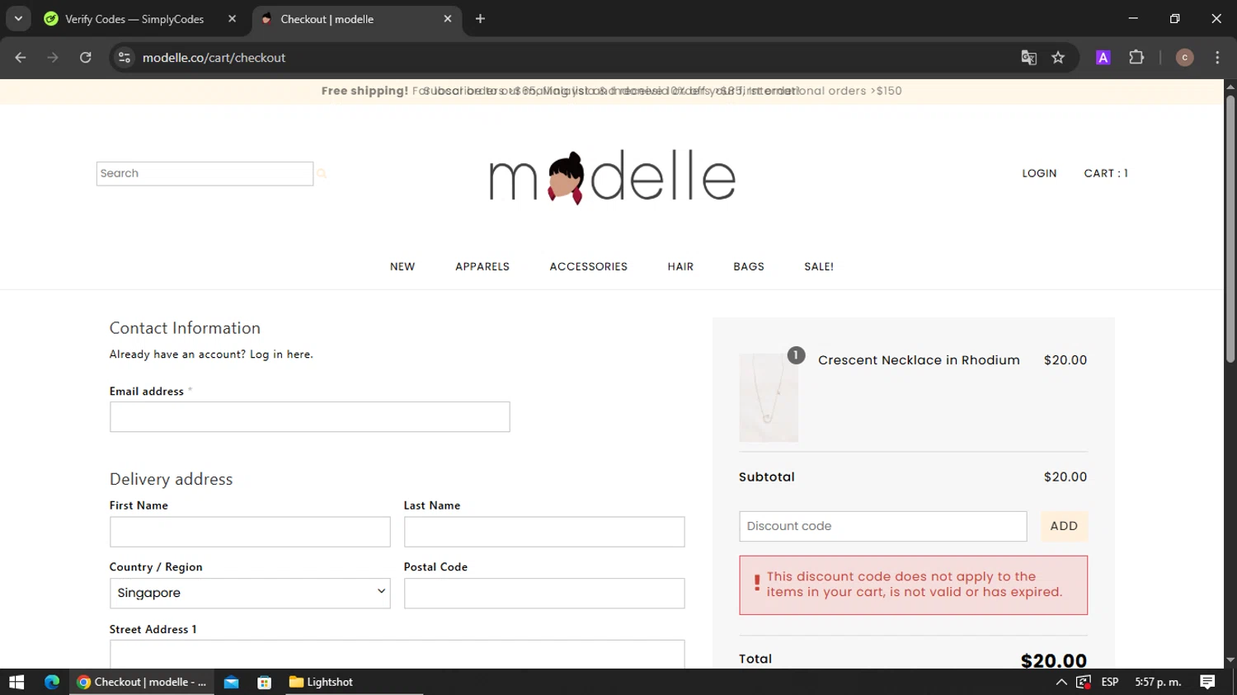
Task: Click the ADD discount button
Action: 1064,527
